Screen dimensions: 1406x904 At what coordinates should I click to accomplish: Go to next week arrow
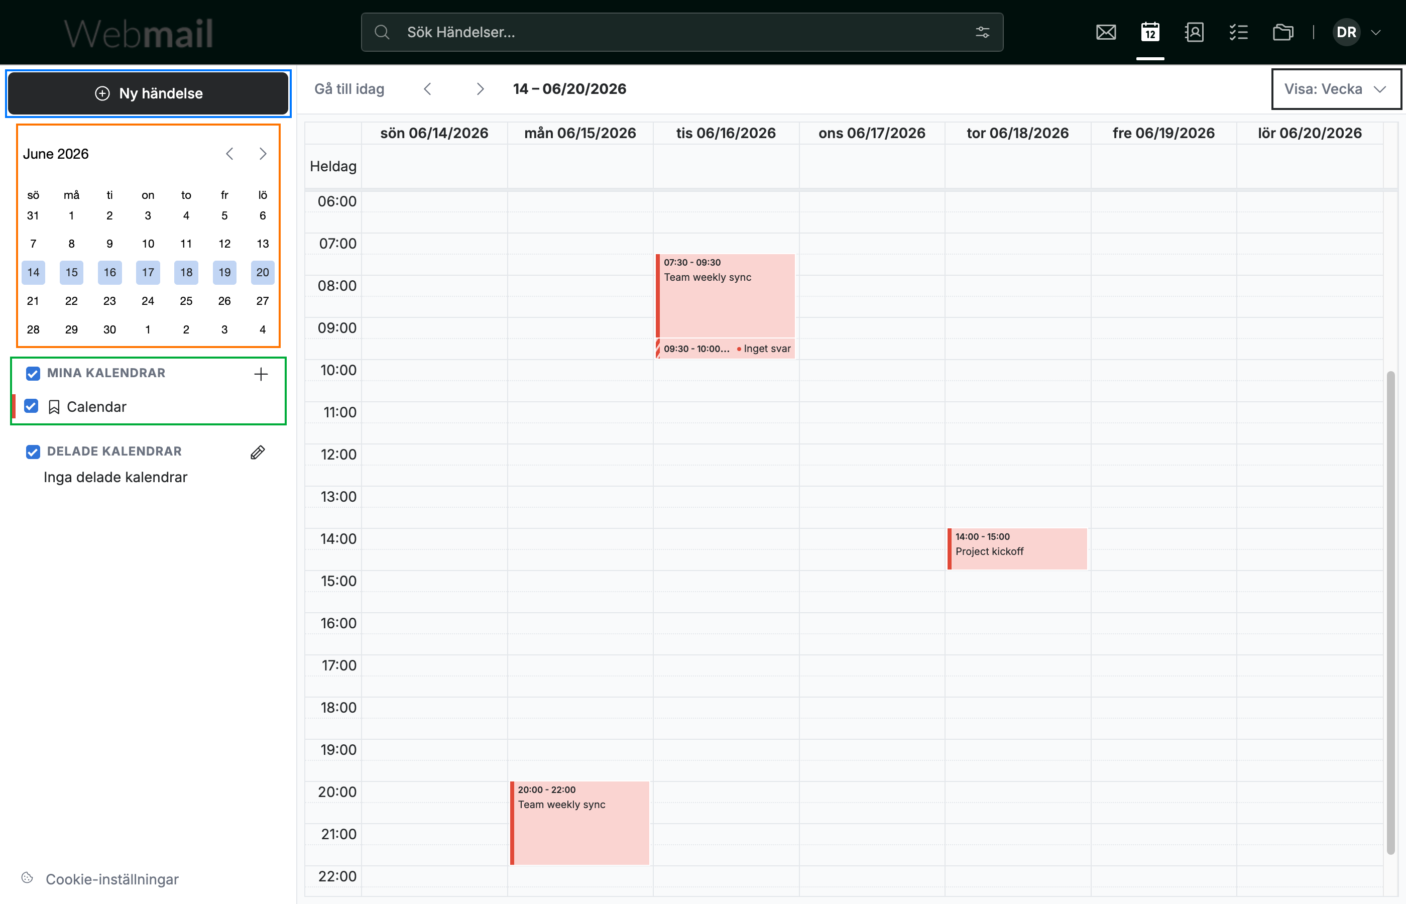coord(480,88)
